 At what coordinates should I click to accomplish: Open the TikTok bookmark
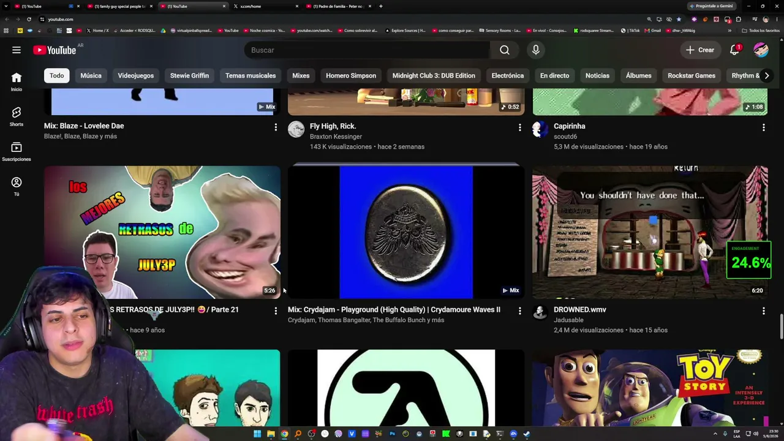click(630, 31)
